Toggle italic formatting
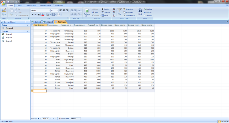229x123 pixels. [x=35, y=14]
